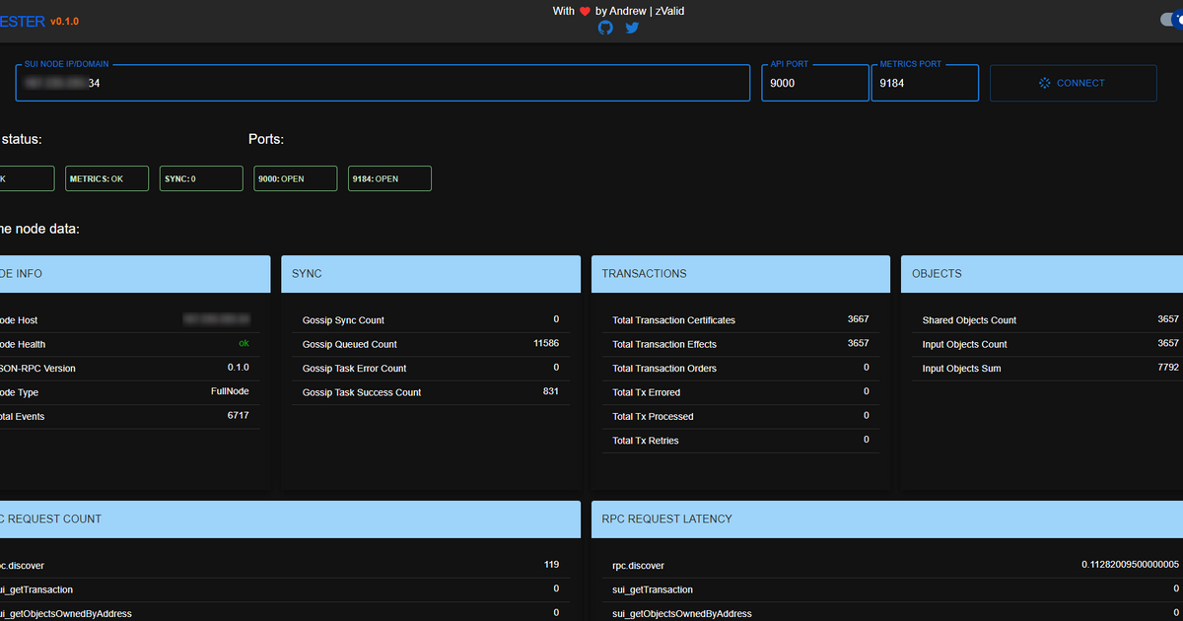Focus the API Port input field

(814, 83)
